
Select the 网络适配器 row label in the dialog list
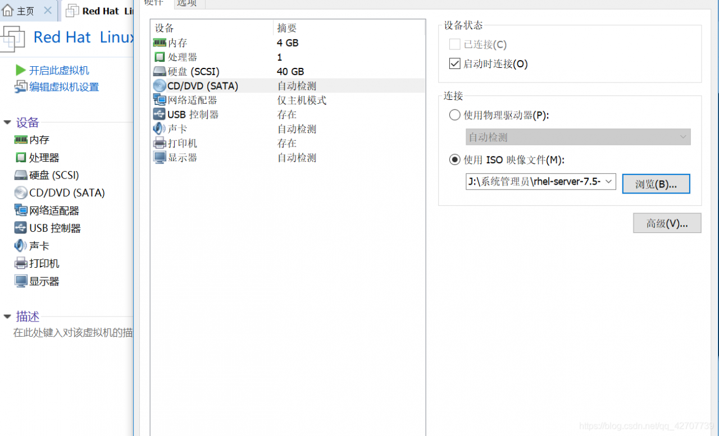click(x=192, y=100)
